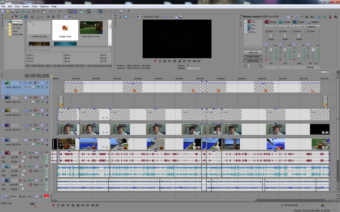Toggle the first track checkbox in Mixing Console list
The height and width of the screenshot is (212, 340).
tap(246, 22)
